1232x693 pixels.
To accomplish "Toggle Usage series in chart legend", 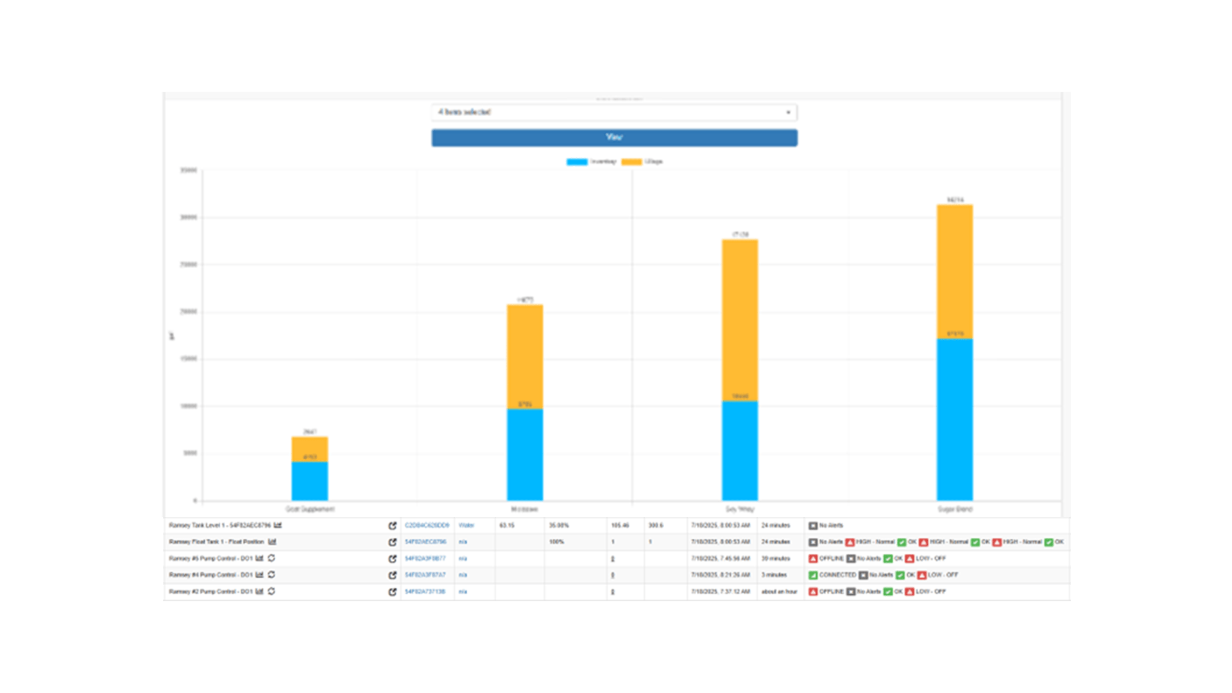I will [x=631, y=162].
